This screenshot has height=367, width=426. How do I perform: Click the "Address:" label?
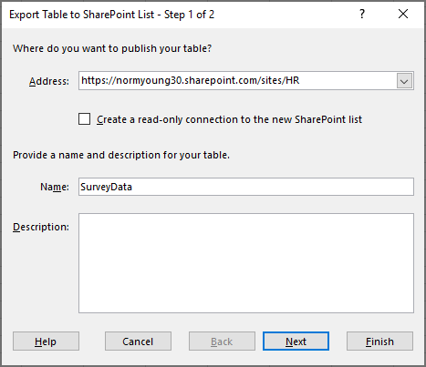coord(49,81)
